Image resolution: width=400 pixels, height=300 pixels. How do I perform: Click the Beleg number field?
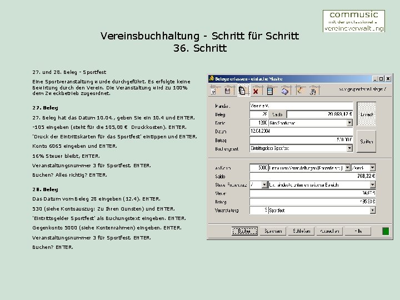point(259,114)
